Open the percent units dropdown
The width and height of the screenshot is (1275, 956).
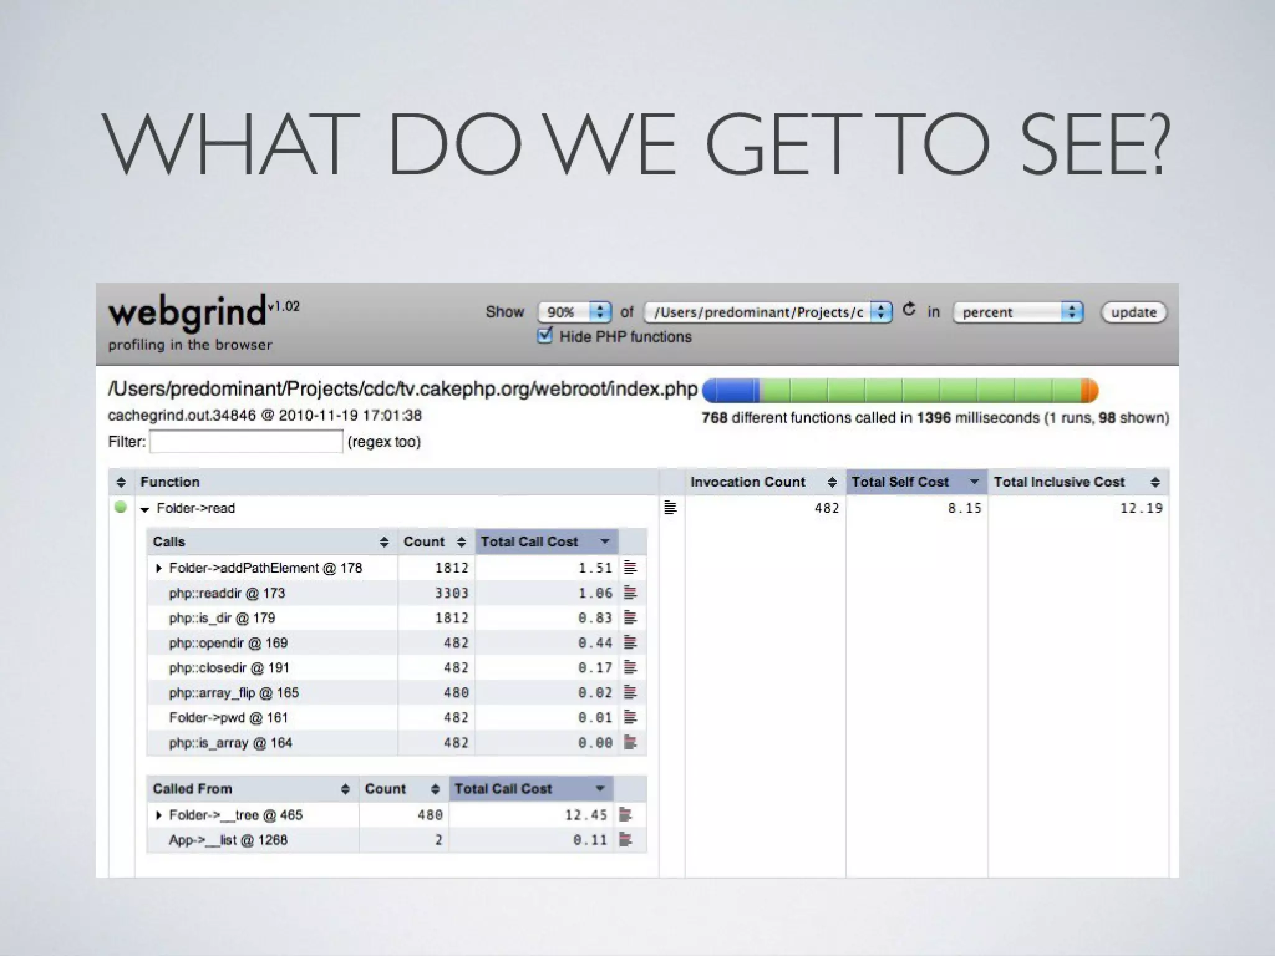pos(1018,312)
